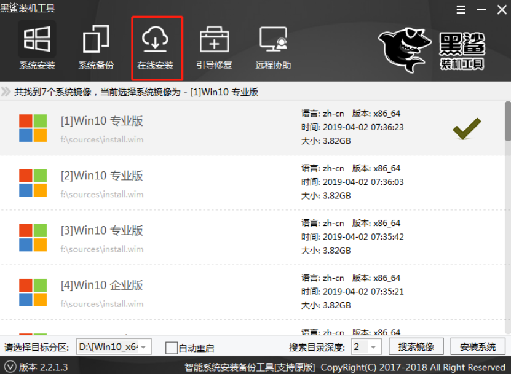Click the 安装系统 install system button
The image size is (511, 374).
(478, 347)
